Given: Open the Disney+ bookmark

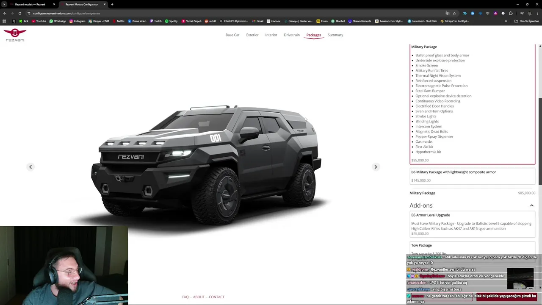Looking at the screenshot, I should [298, 21].
